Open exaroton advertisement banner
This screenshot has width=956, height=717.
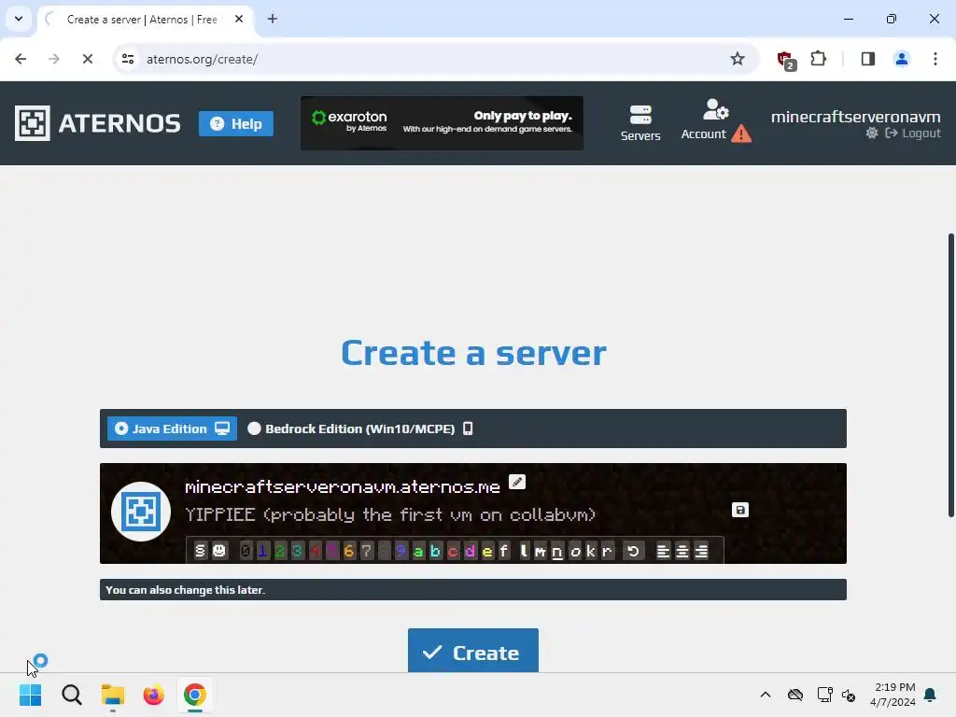tap(442, 123)
